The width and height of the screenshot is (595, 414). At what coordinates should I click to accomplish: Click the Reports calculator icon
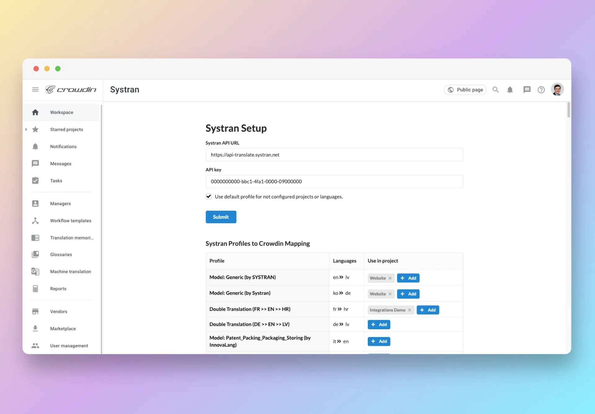[35, 288]
